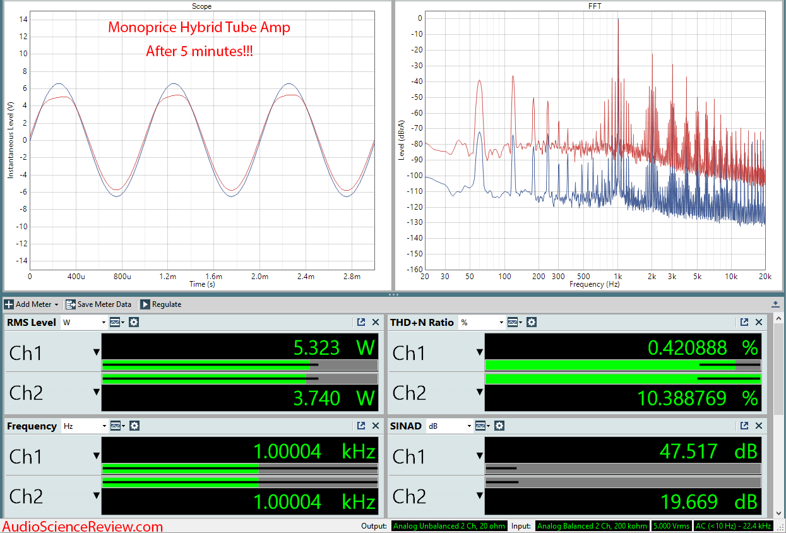Click the SINAD Ch1 bar meter
The width and height of the screenshot is (786, 533).
click(623, 469)
